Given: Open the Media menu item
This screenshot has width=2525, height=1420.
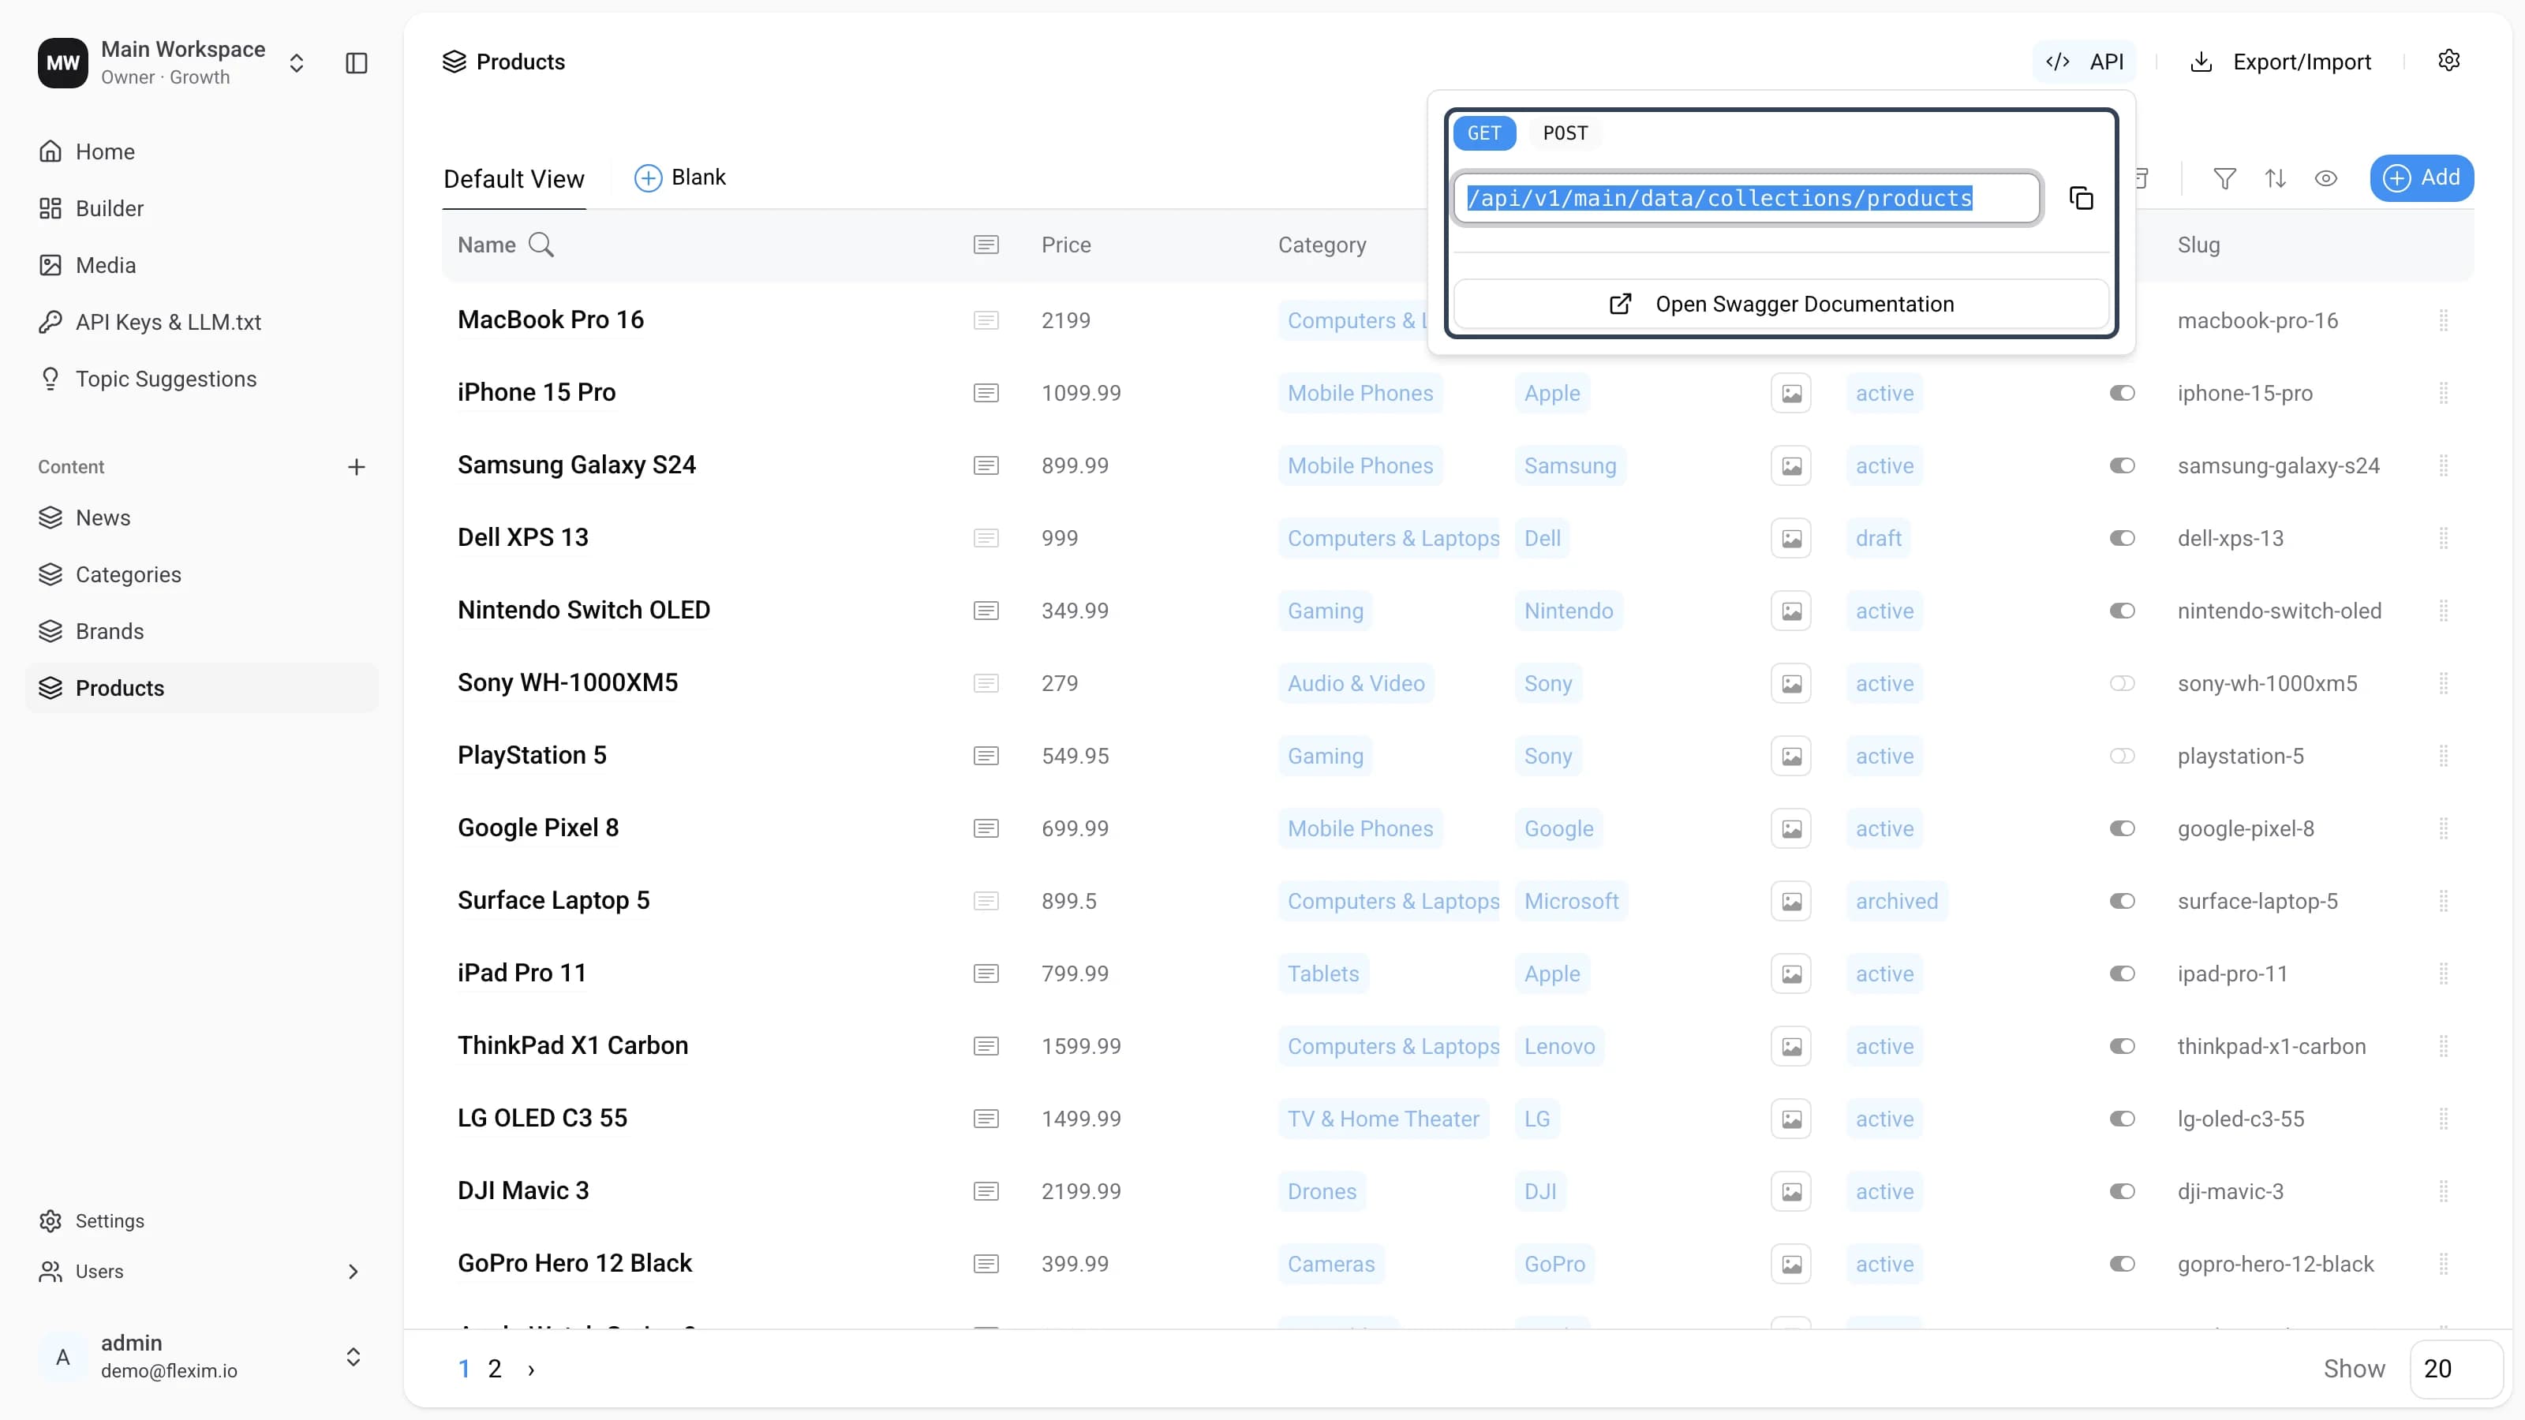Looking at the screenshot, I should pyautogui.click(x=201, y=266).
